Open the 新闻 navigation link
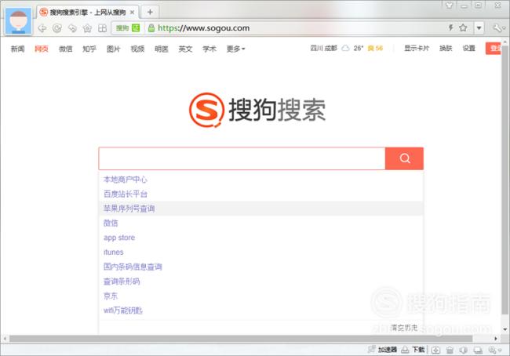 pos(17,49)
